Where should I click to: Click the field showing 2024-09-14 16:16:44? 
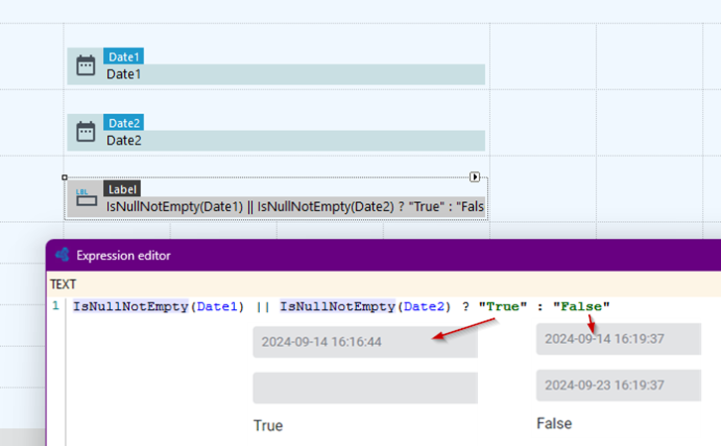365,342
